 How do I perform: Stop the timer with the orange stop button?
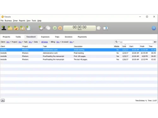tap(60, 28)
